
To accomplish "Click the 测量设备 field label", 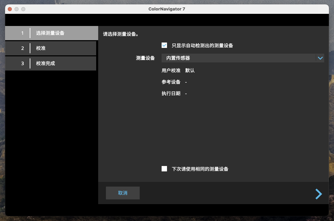I will pyautogui.click(x=145, y=58).
